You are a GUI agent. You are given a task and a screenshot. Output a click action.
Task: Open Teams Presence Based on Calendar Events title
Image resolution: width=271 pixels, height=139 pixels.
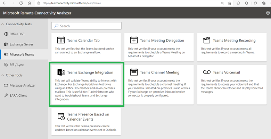click(88, 117)
